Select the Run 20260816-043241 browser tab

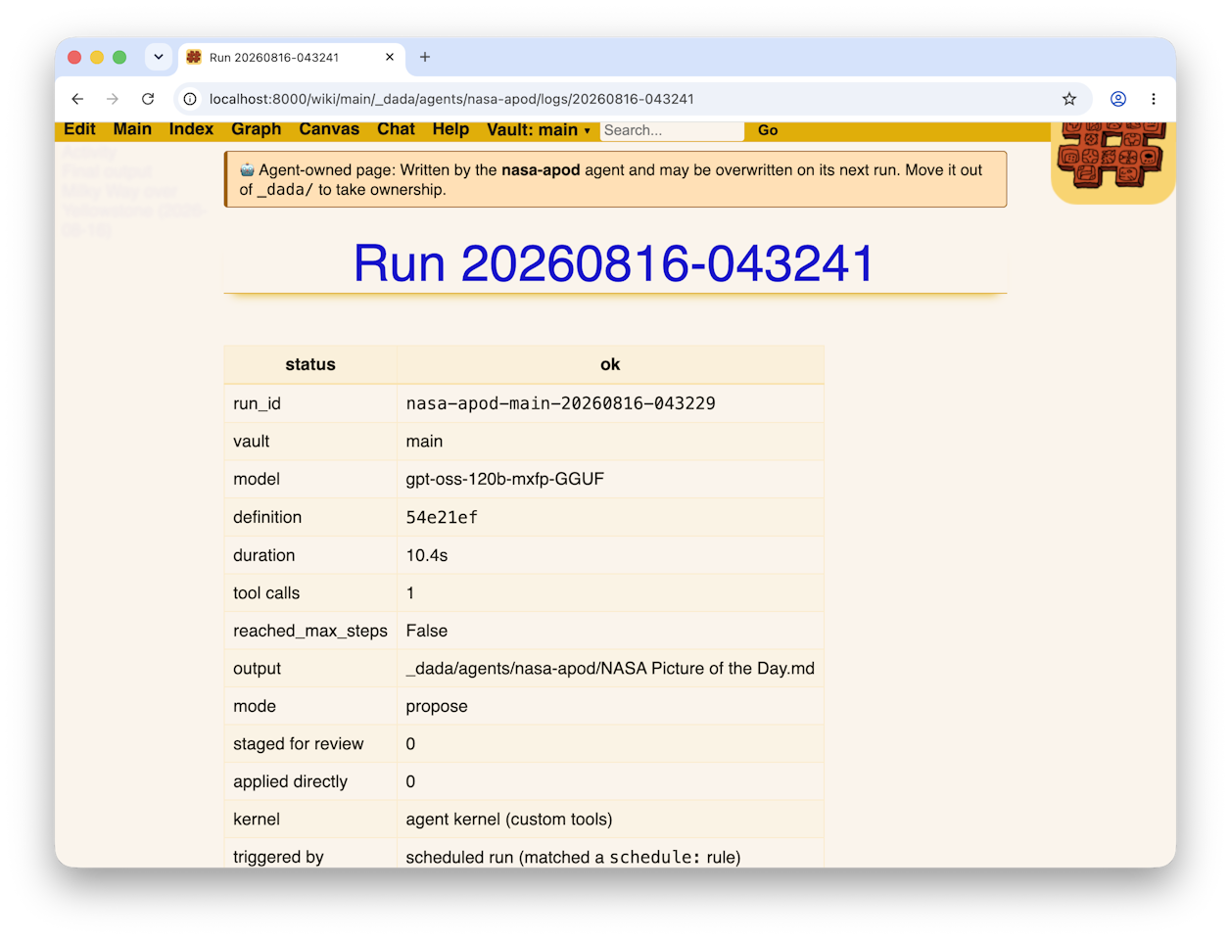click(291, 57)
